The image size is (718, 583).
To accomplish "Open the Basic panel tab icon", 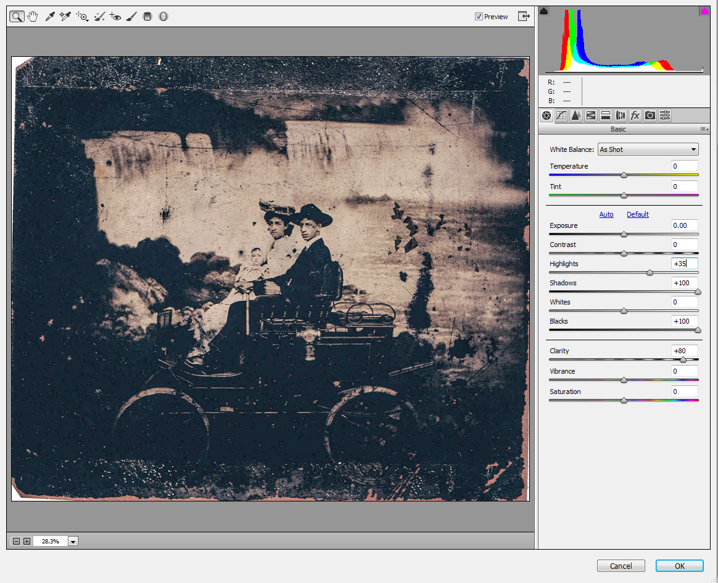I will click(x=547, y=115).
